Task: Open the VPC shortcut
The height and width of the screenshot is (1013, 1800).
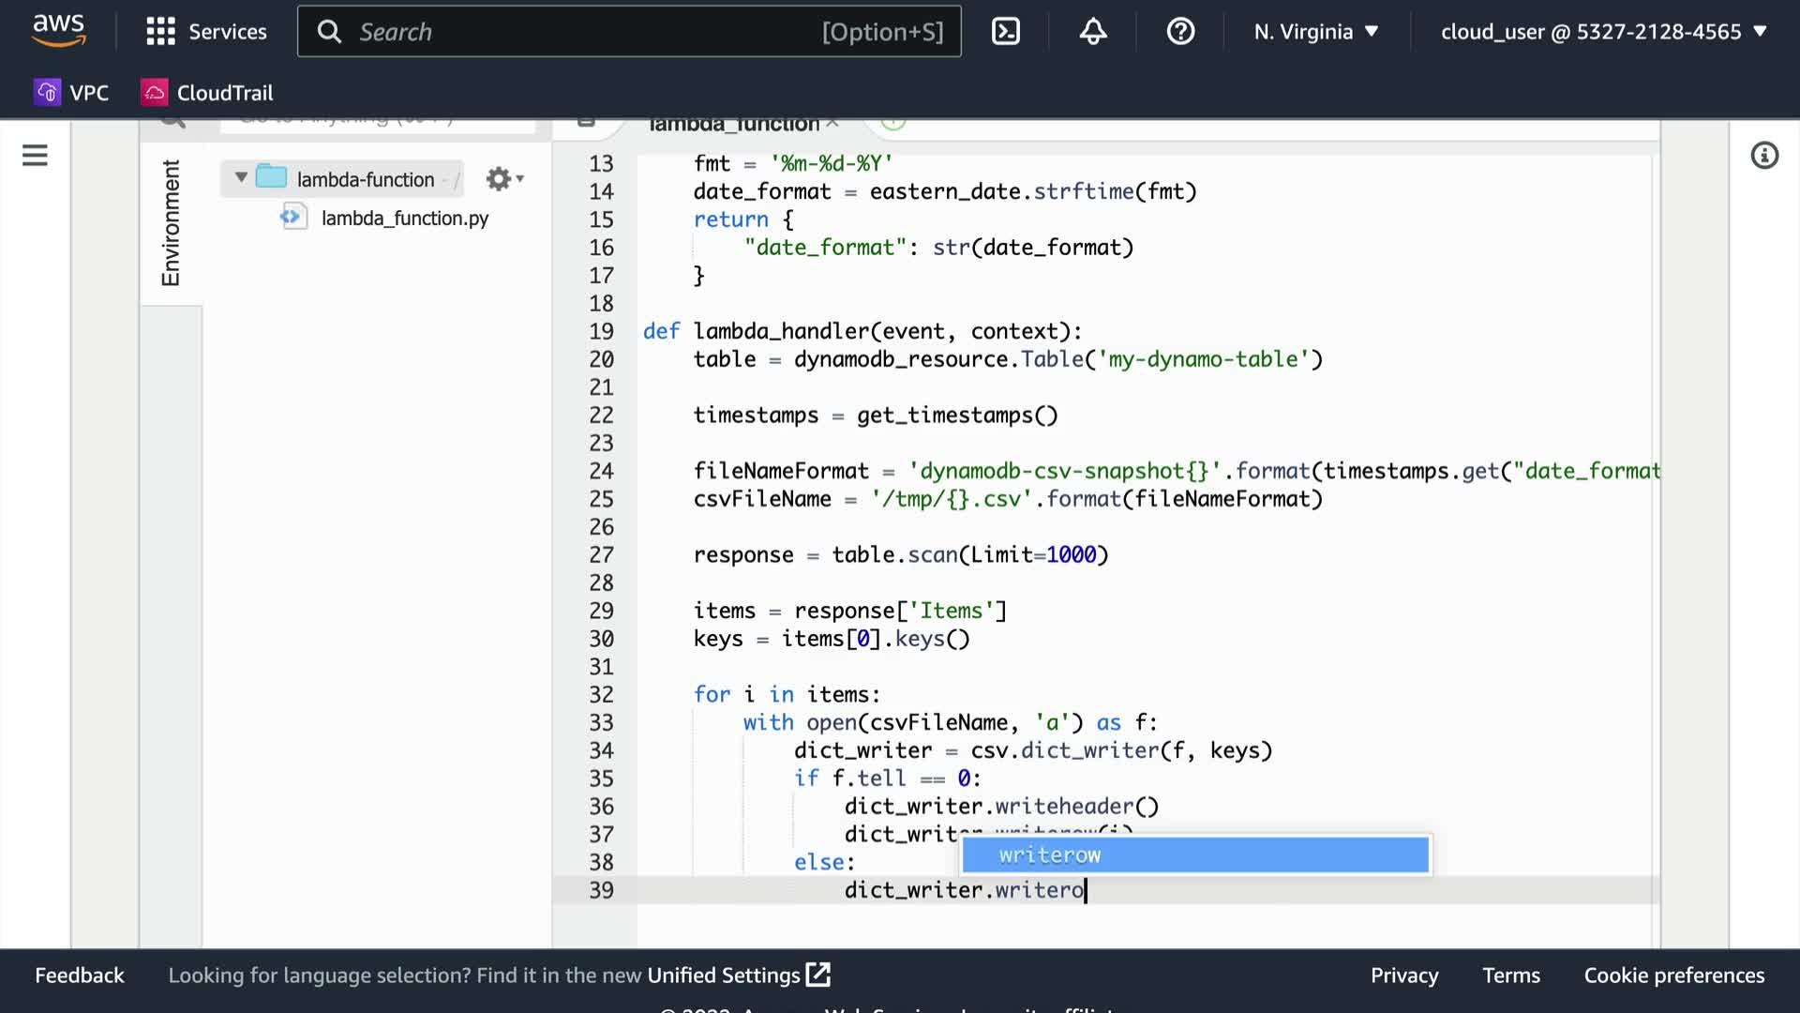Action: [x=72, y=93]
